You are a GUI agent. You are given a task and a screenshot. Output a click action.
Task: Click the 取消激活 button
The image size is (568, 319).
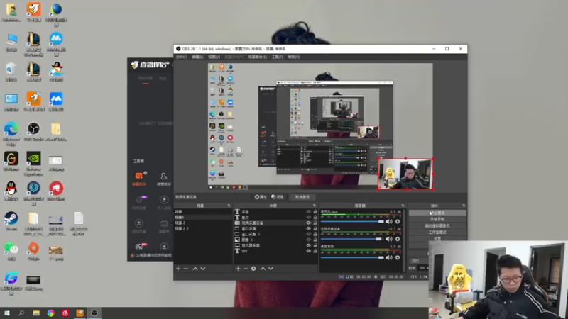(x=302, y=197)
